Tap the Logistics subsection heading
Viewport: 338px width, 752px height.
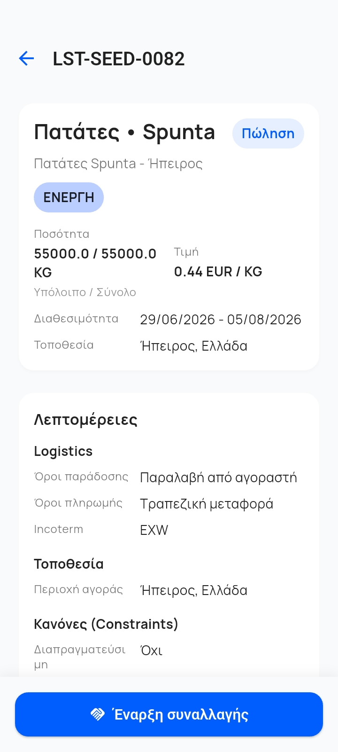(x=63, y=451)
